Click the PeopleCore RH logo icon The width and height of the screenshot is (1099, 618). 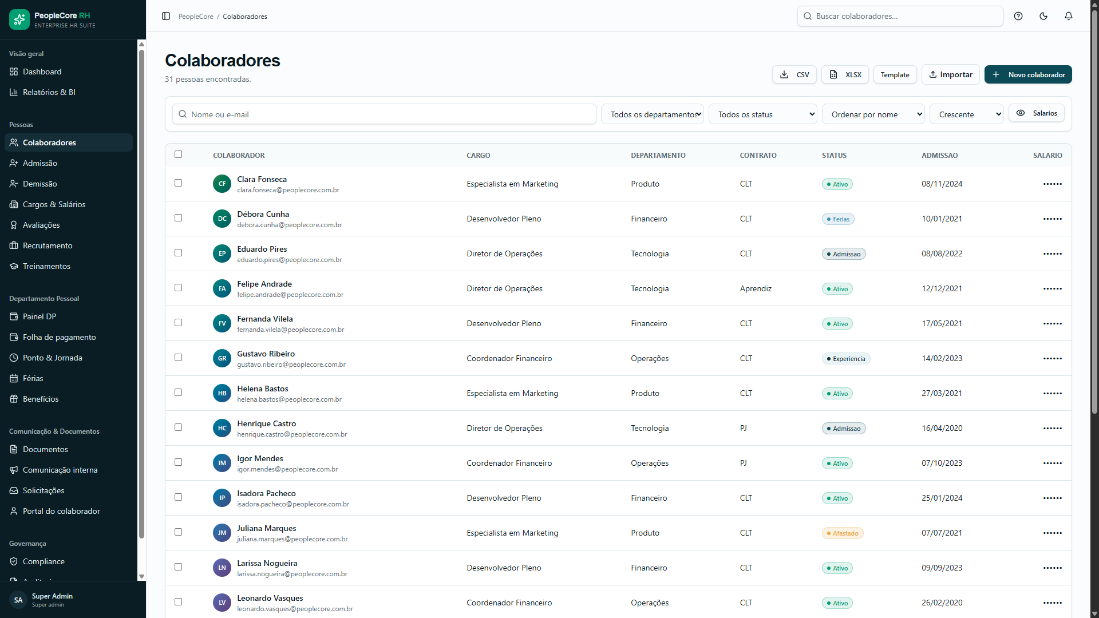(19, 19)
